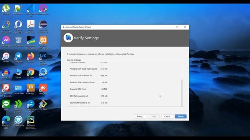250x140 pixels.
Task: Select the Android SDK Build-Tools 30.0.3 row
Action: coord(125,69)
